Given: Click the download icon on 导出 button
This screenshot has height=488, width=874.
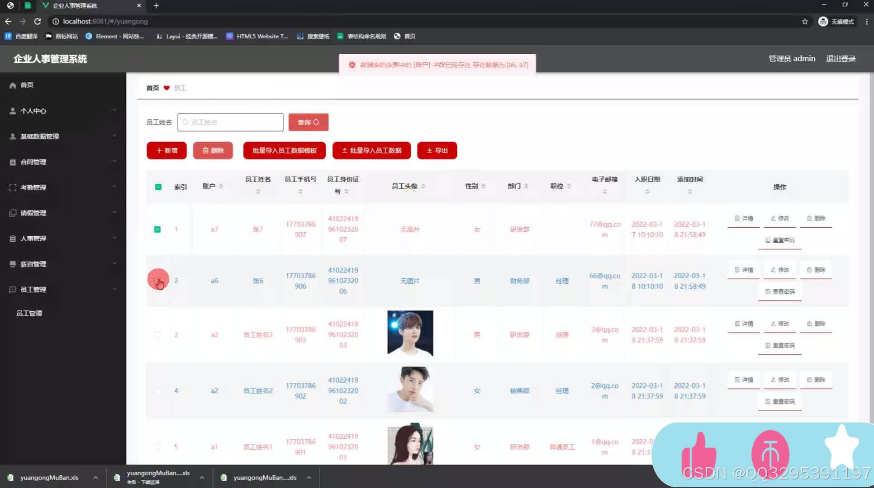Looking at the screenshot, I should [x=429, y=150].
